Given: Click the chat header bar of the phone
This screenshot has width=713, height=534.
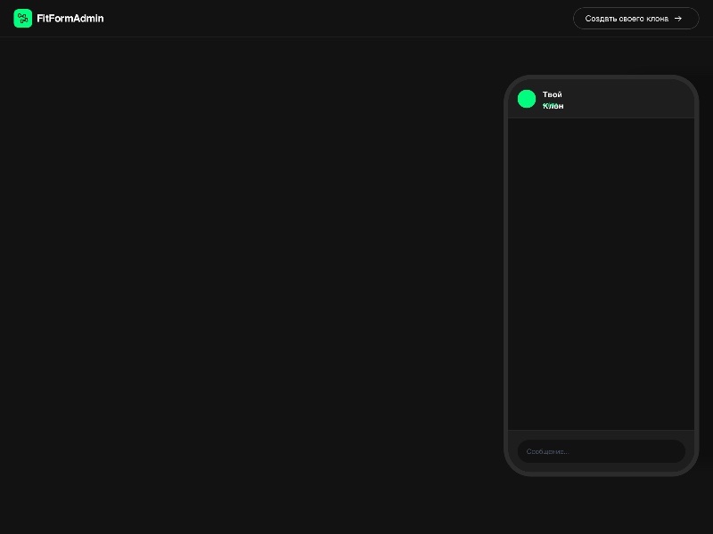Looking at the screenshot, I should (601, 99).
